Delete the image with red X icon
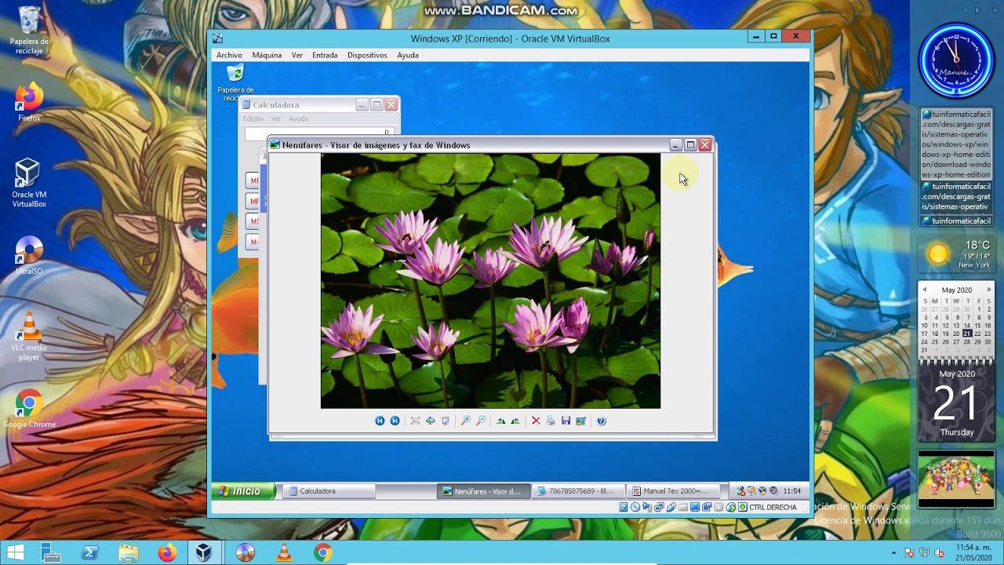Image resolution: width=1004 pixels, height=565 pixels. (x=536, y=421)
